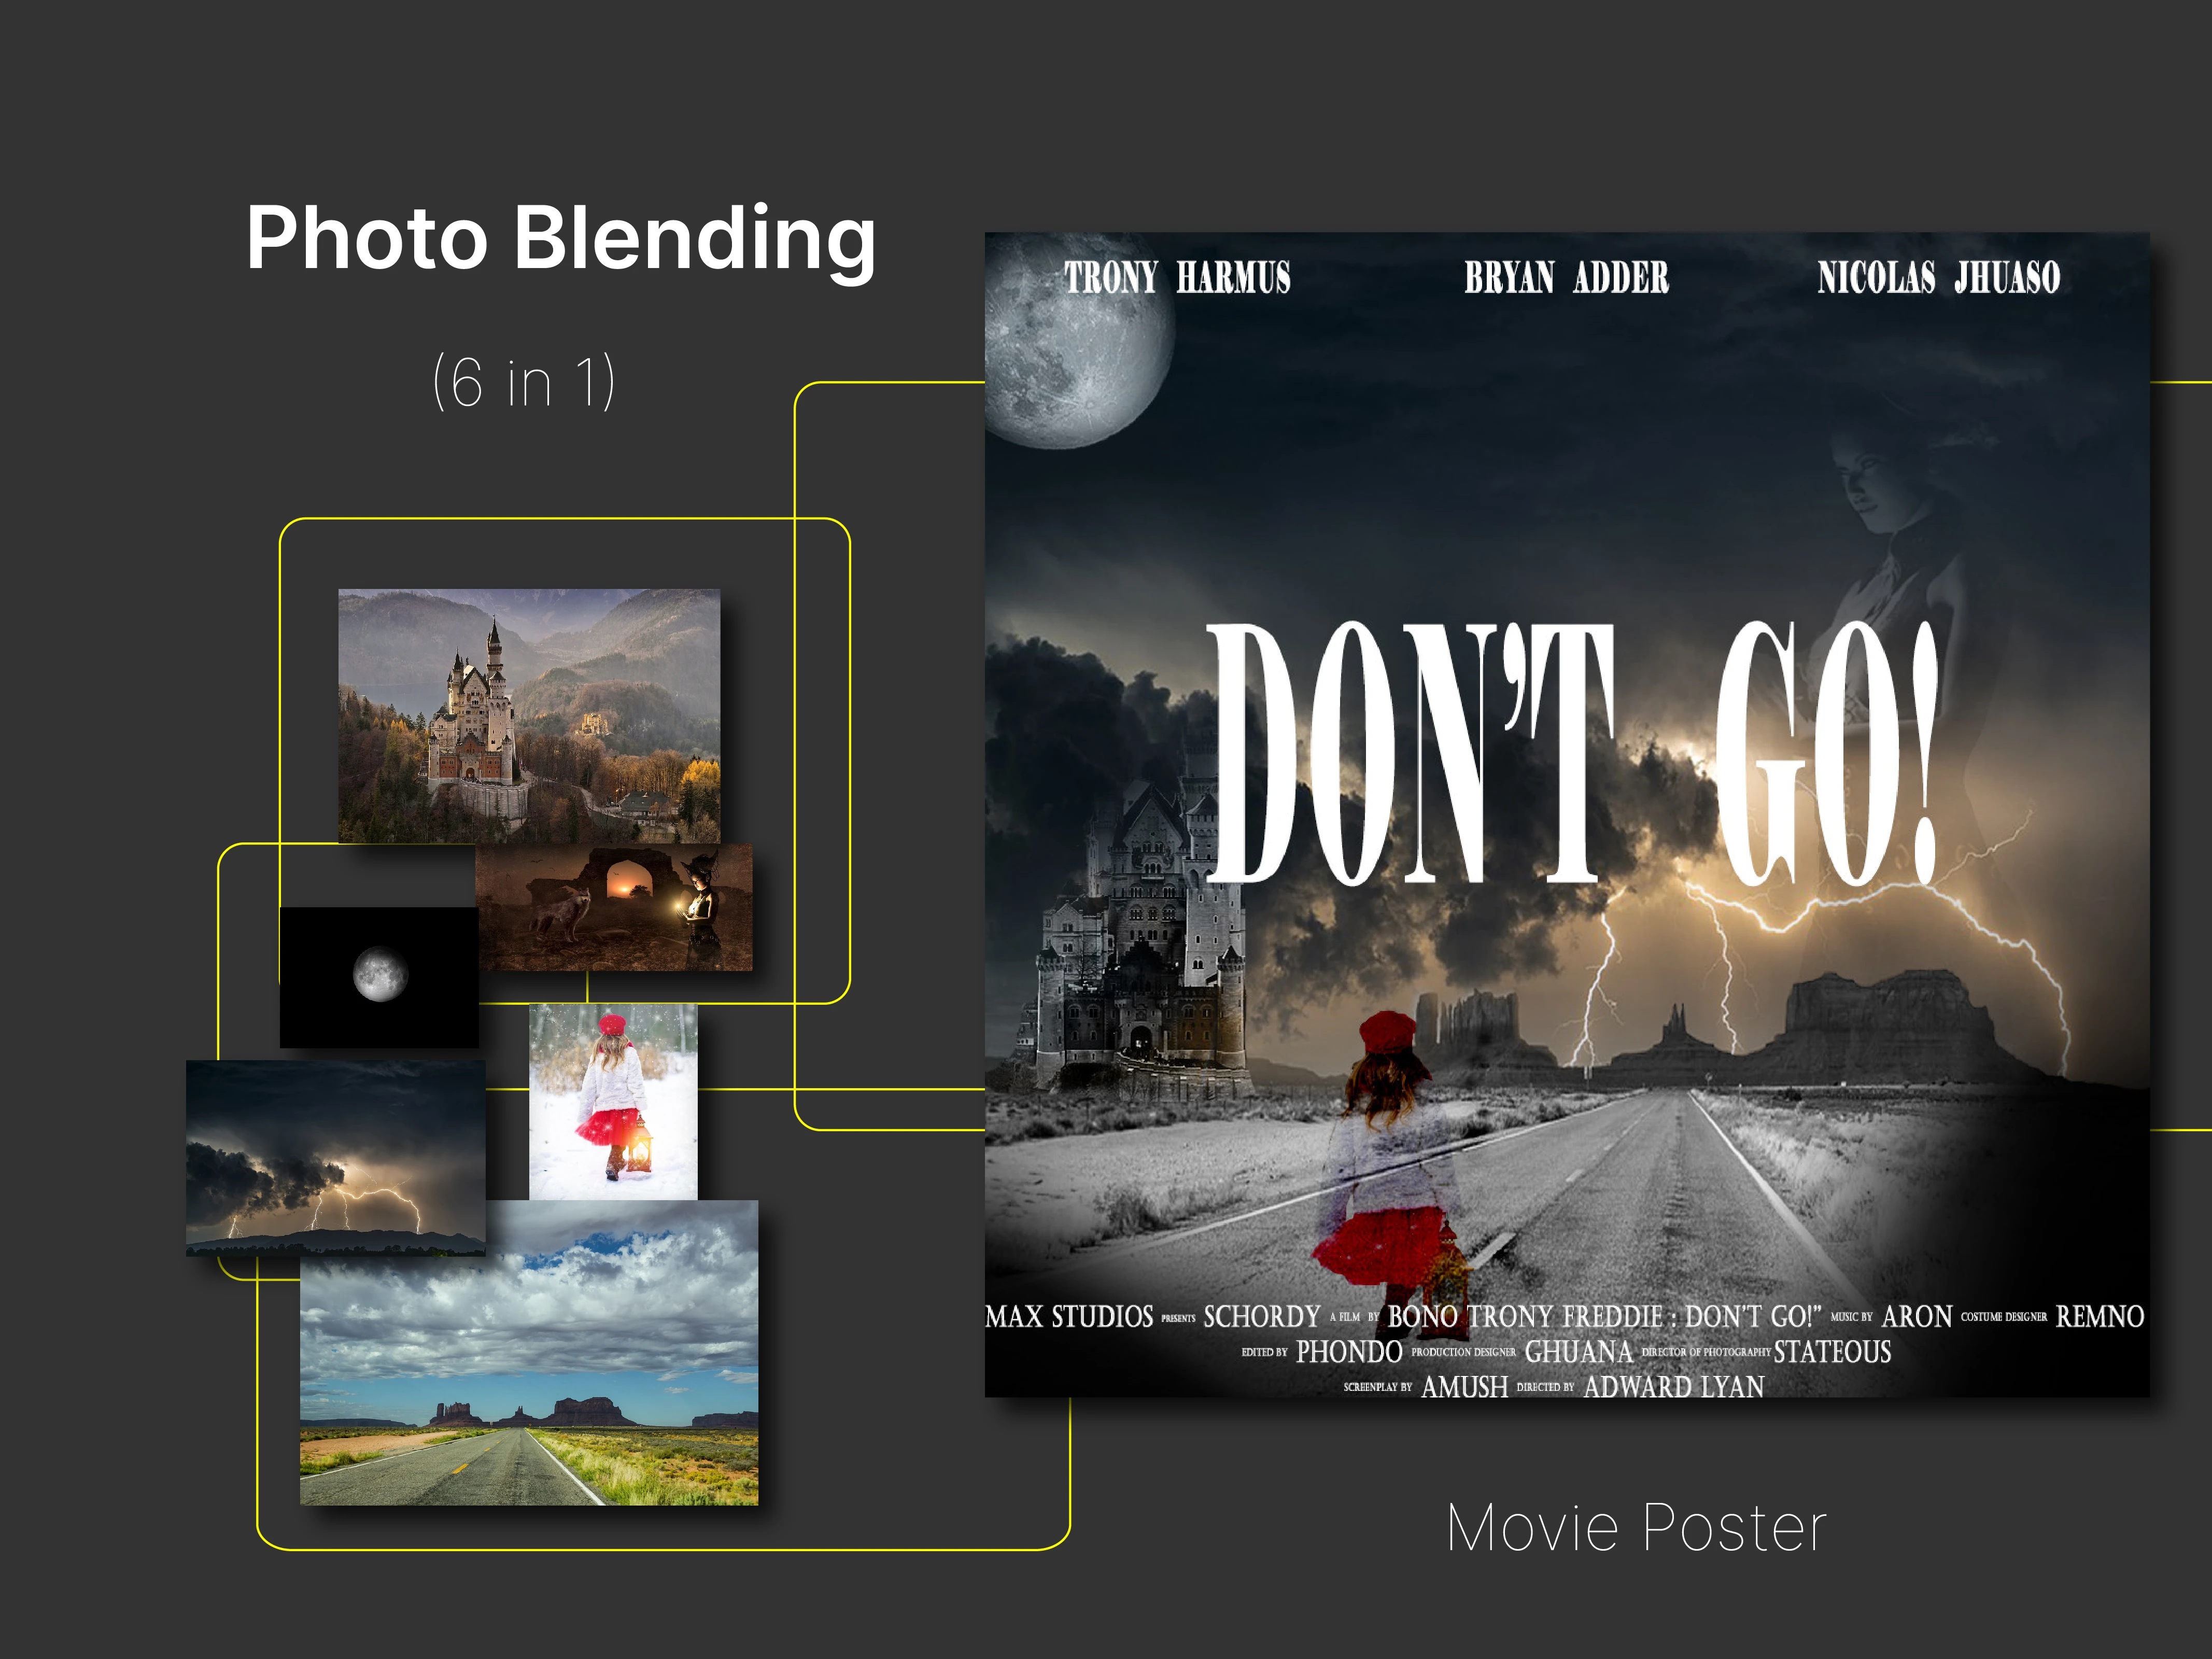Screen dimensions: 2212x1659
Task: Click the Movie Poster caption
Action: point(1636,1528)
